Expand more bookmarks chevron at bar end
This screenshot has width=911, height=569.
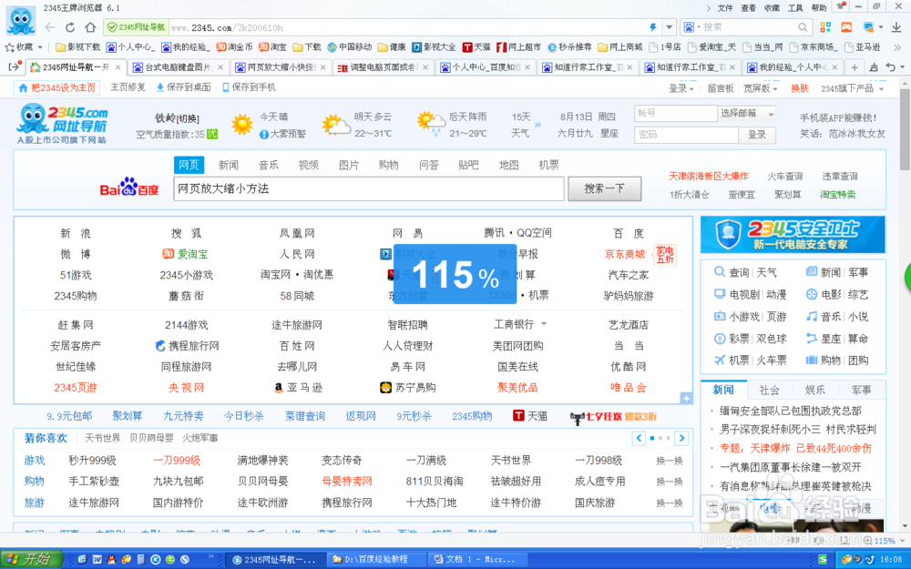pyautogui.click(x=897, y=47)
